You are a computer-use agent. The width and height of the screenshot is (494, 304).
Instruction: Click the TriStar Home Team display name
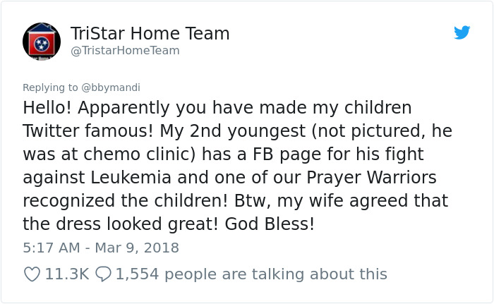pyautogui.click(x=150, y=33)
